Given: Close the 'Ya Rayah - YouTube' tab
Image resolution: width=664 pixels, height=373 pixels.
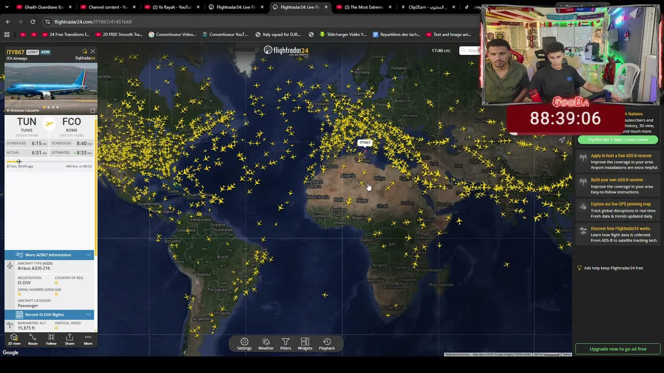Looking at the screenshot, I should tap(198, 7).
